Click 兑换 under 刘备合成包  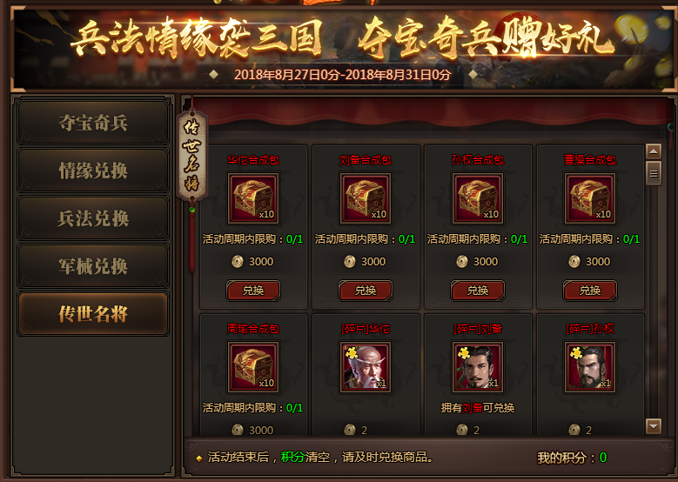tap(366, 290)
